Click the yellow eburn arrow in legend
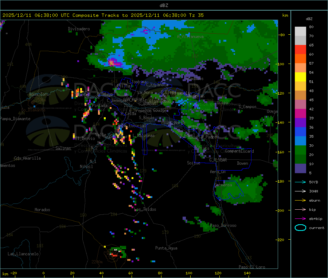This screenshot has height=278, width=328. 300,201
